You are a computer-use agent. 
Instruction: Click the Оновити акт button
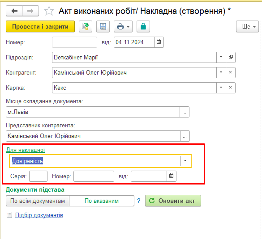(x=173, y=201)
